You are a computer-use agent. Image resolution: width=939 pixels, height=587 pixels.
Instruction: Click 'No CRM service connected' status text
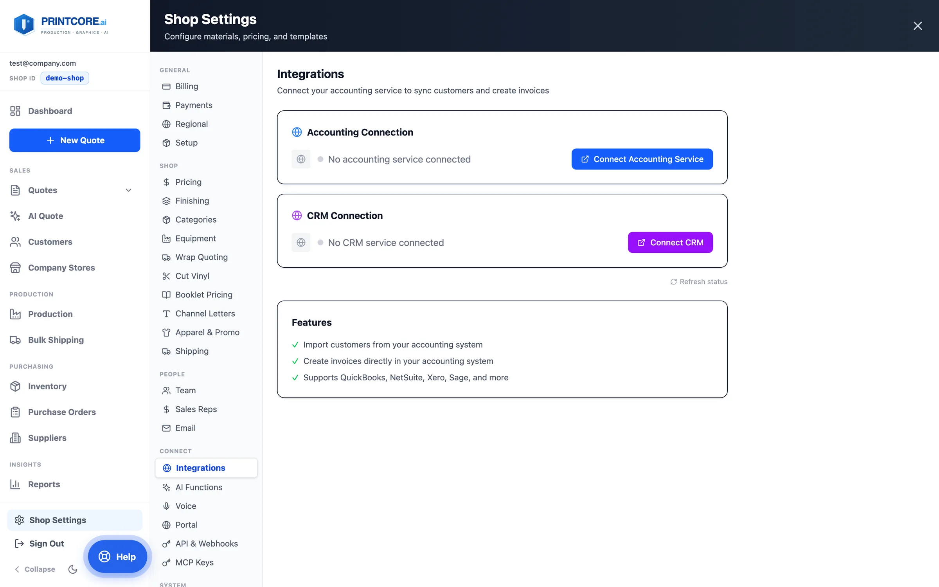click(386, 243)
